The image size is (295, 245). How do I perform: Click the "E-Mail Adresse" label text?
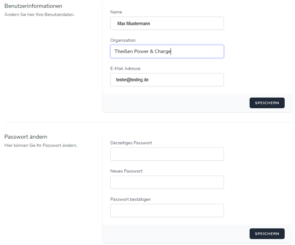pos(125,68)
